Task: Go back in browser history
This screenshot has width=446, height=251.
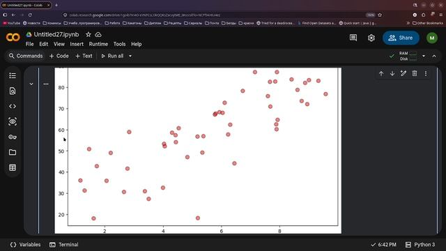Action: click(14, 15)
